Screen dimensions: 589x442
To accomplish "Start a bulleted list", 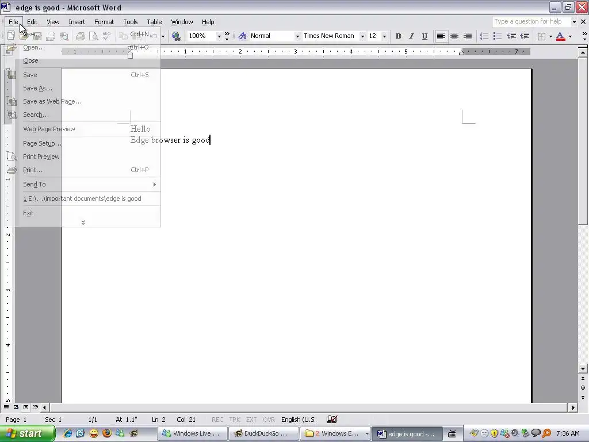I will click(x=498, y=36).
